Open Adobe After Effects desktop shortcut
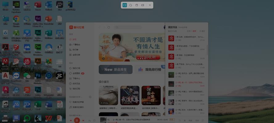 pos(38,21)
